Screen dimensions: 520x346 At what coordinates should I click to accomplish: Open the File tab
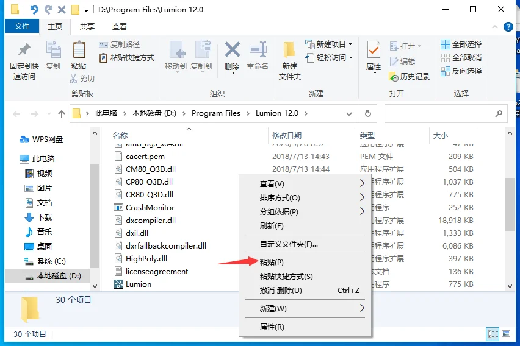22,26
